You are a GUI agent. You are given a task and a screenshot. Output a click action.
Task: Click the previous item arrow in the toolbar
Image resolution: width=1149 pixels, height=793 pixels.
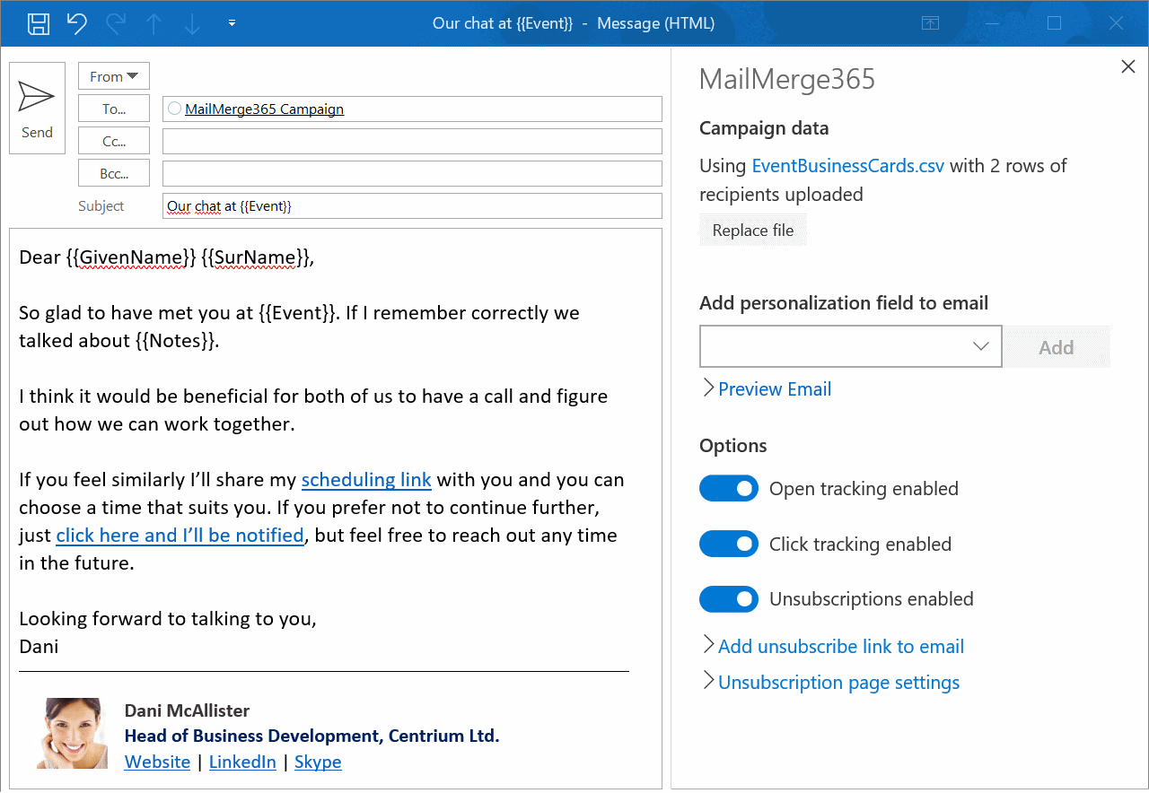153,23
